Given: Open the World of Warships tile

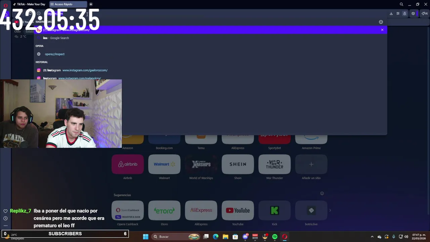Looking at the screenshot, I should (201, 164).
